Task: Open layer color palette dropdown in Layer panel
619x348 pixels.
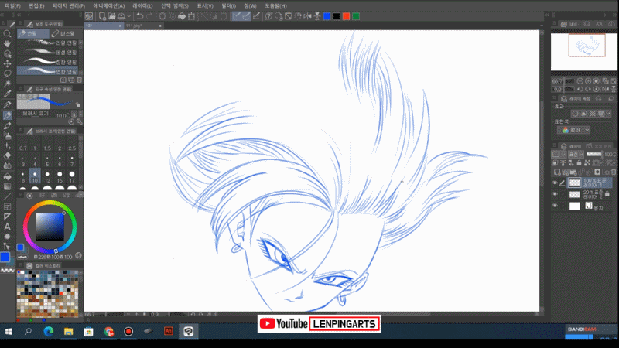Action: (558, 154)
